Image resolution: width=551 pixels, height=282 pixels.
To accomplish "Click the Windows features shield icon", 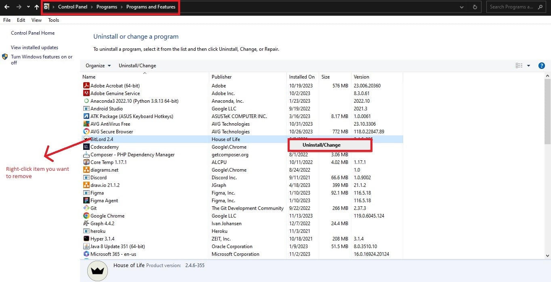I will 5,57.
